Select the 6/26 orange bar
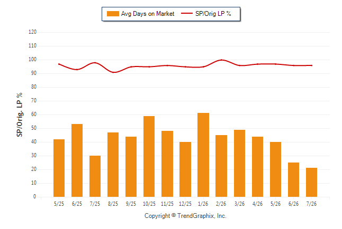The height and width of the screenshot is (229, 342). (x=293, y=179)
